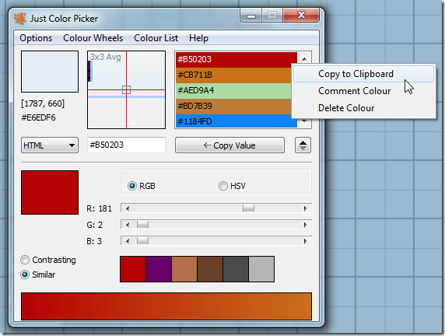Click the light brown similar-colour swatch

[184, 269]
